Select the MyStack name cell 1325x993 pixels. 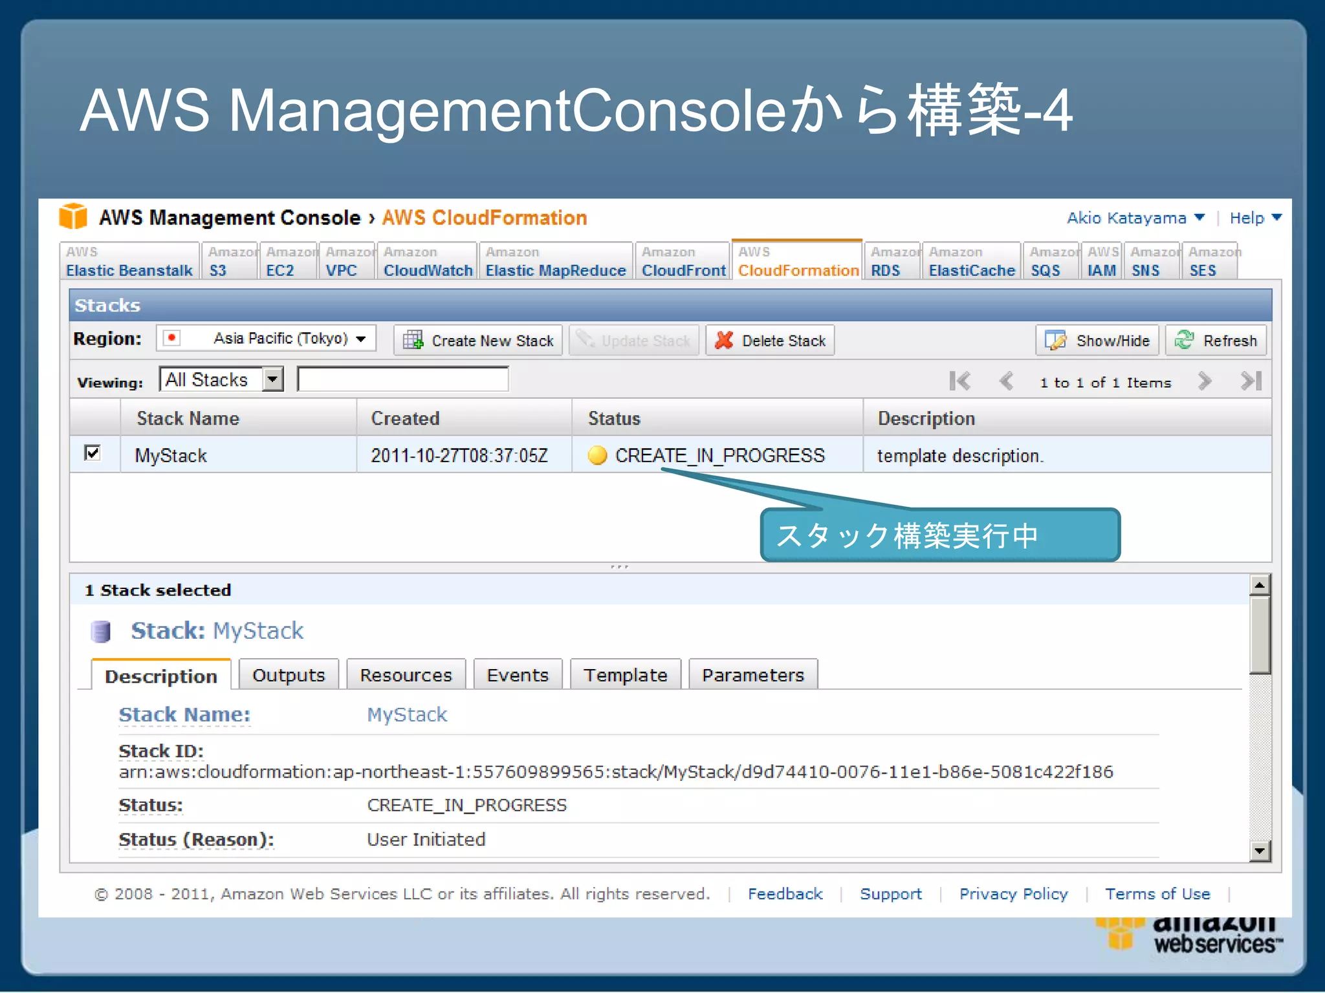[239, 455]
